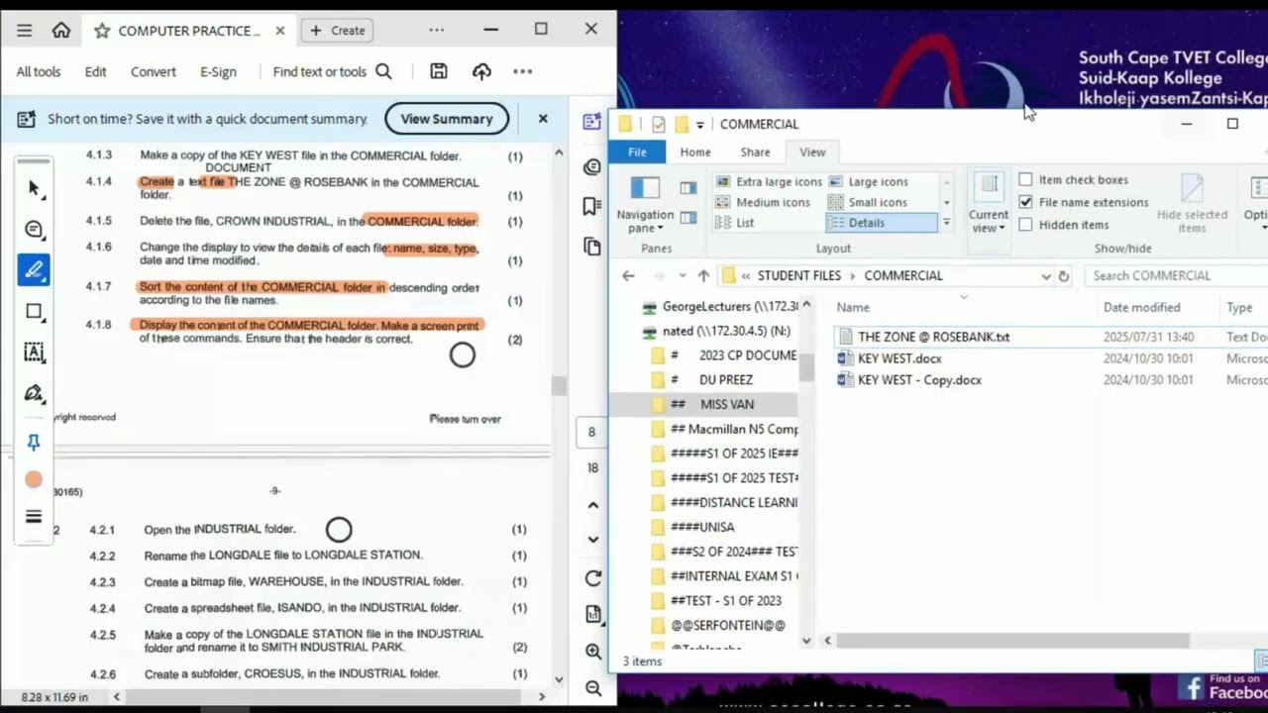
Task: Choose the rectangle Draw shape tool
Action: [35, 312]
